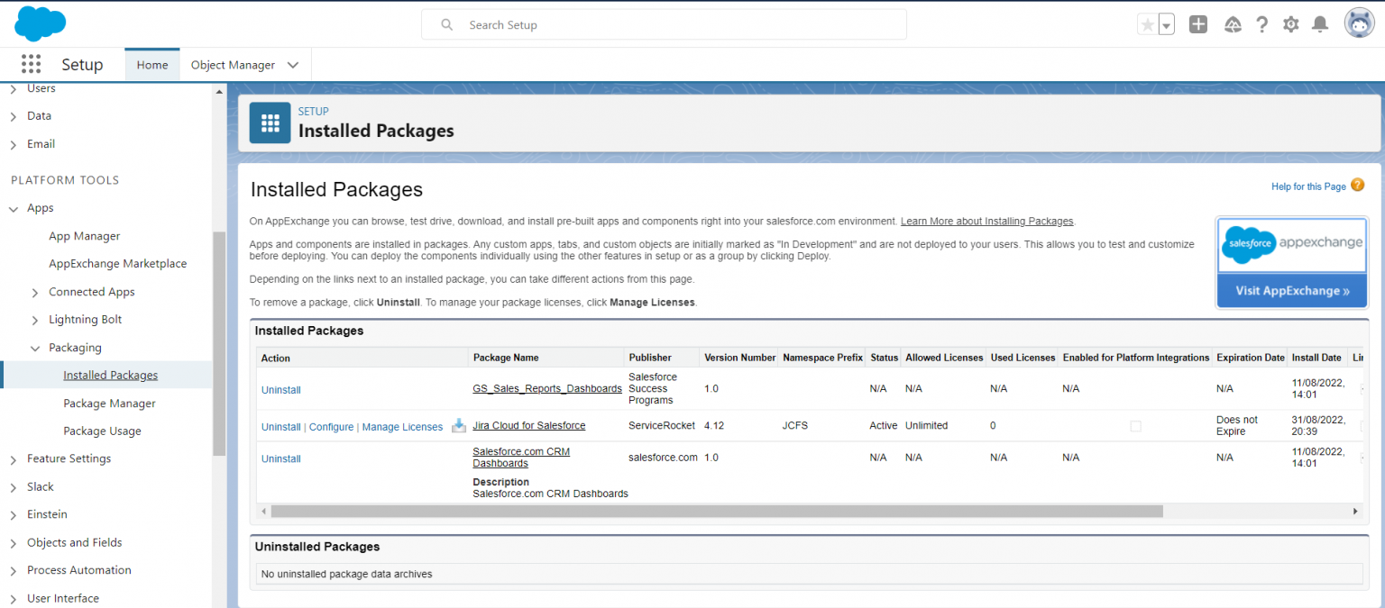
Task: Click the user avatar profile icon
Action: tap(1359, 24)
